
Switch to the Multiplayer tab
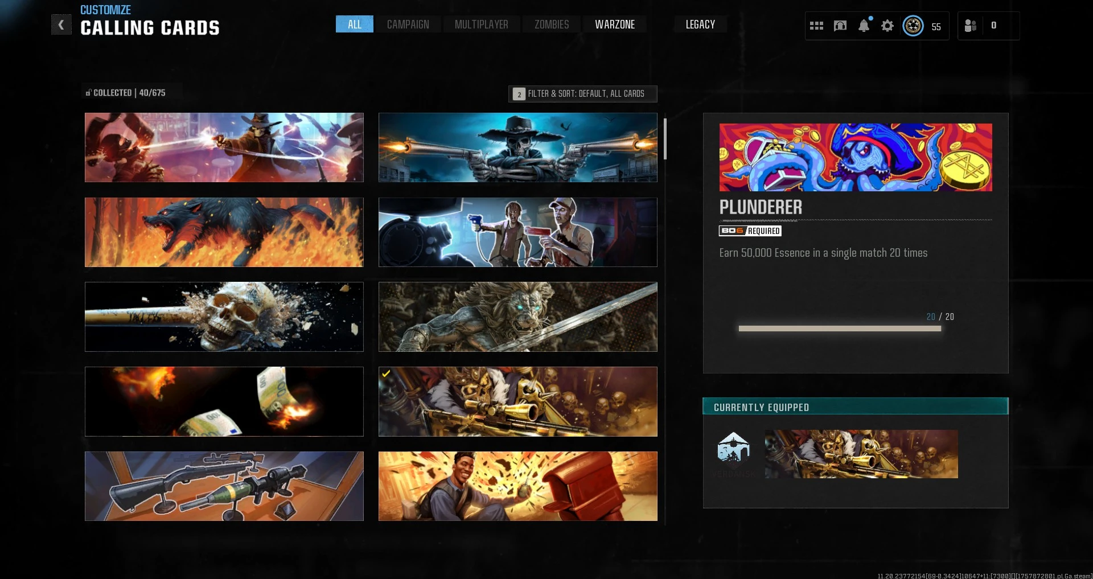pyautogui.click(x=482, y=24)
